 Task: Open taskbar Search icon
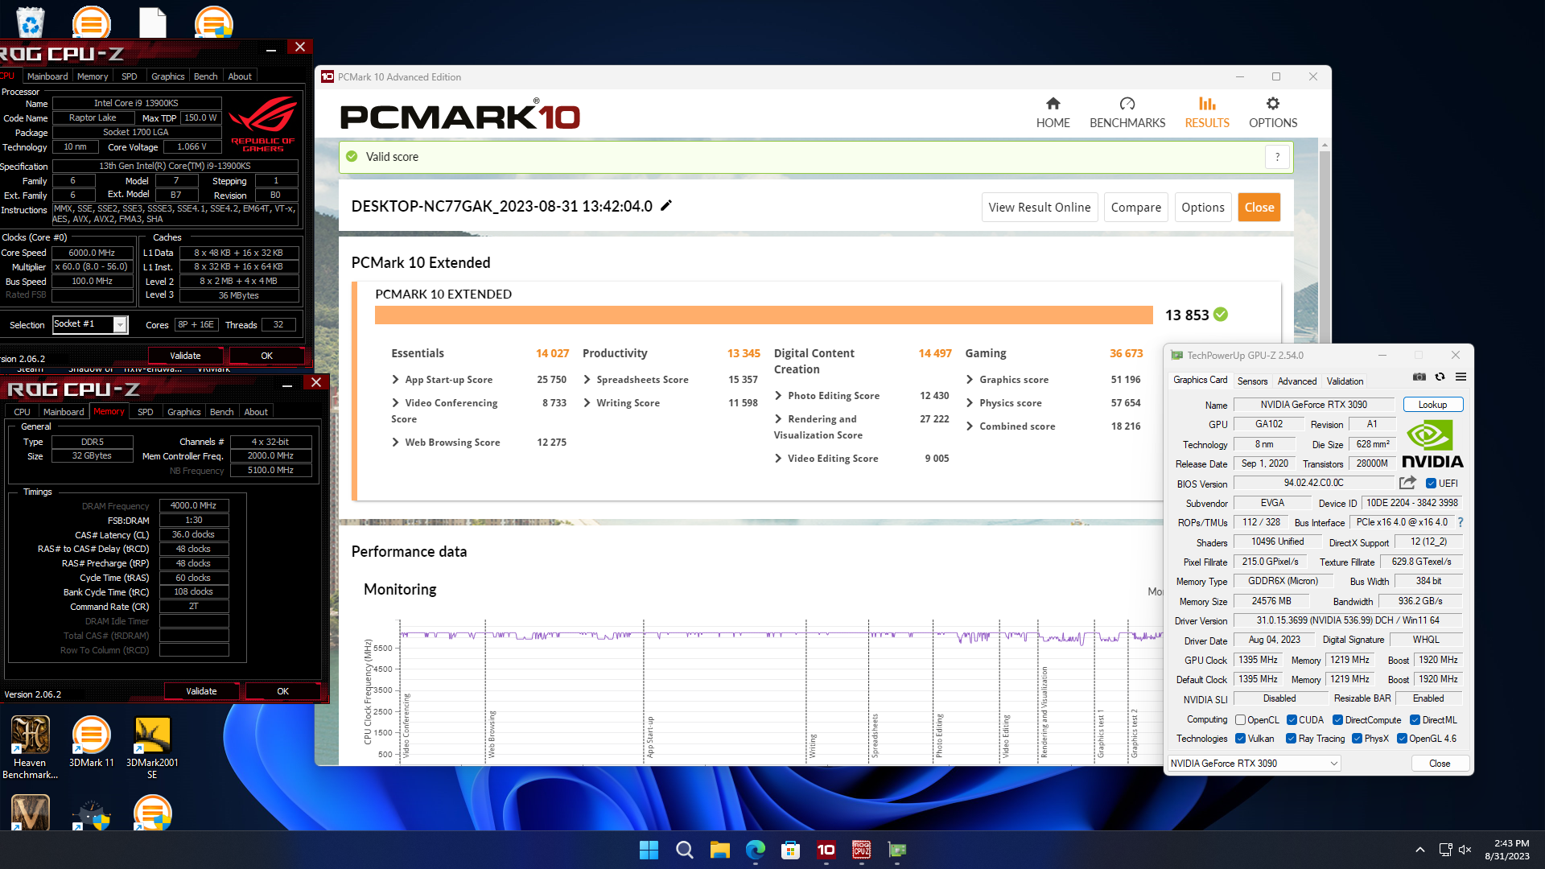click(x=684, y=850)
